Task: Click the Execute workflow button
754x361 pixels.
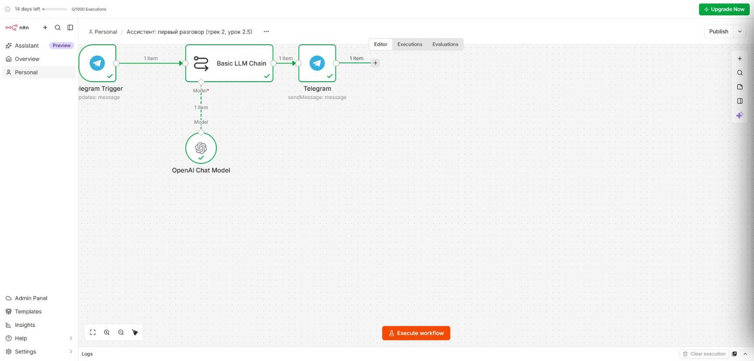Action: [x=416, y=333]
